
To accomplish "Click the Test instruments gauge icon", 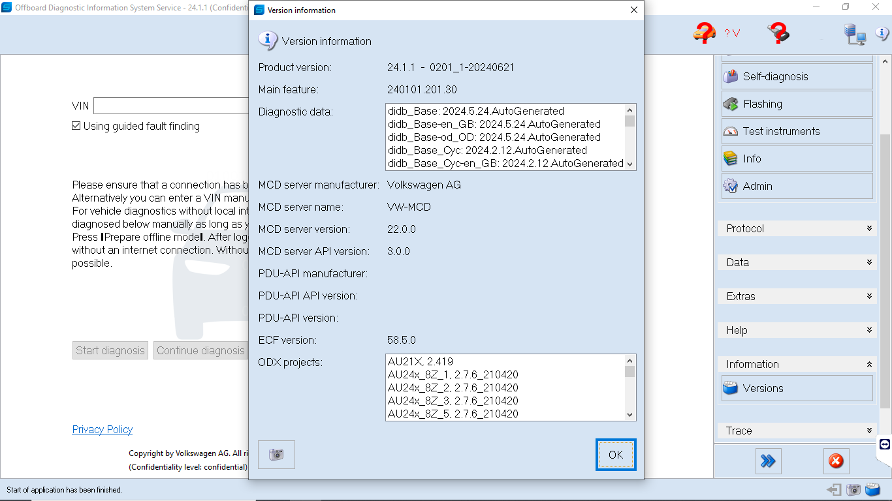I will click(x=731, y=131).
